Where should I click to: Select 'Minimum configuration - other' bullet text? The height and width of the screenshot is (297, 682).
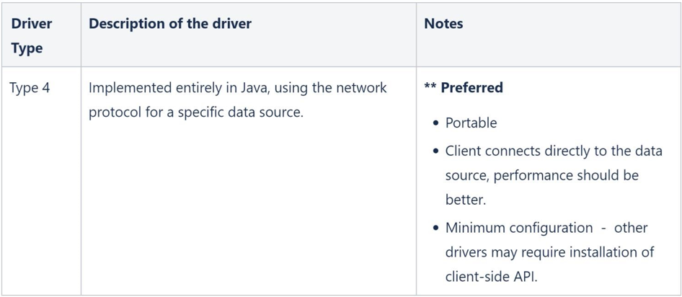click(x=546, y=228)
